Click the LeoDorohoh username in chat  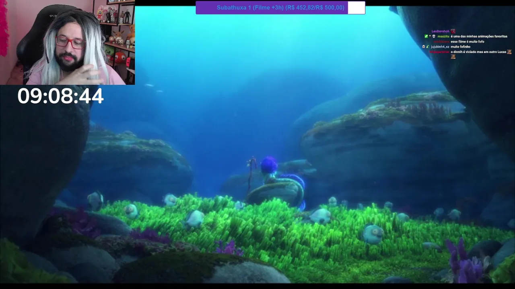coord(440,31)
